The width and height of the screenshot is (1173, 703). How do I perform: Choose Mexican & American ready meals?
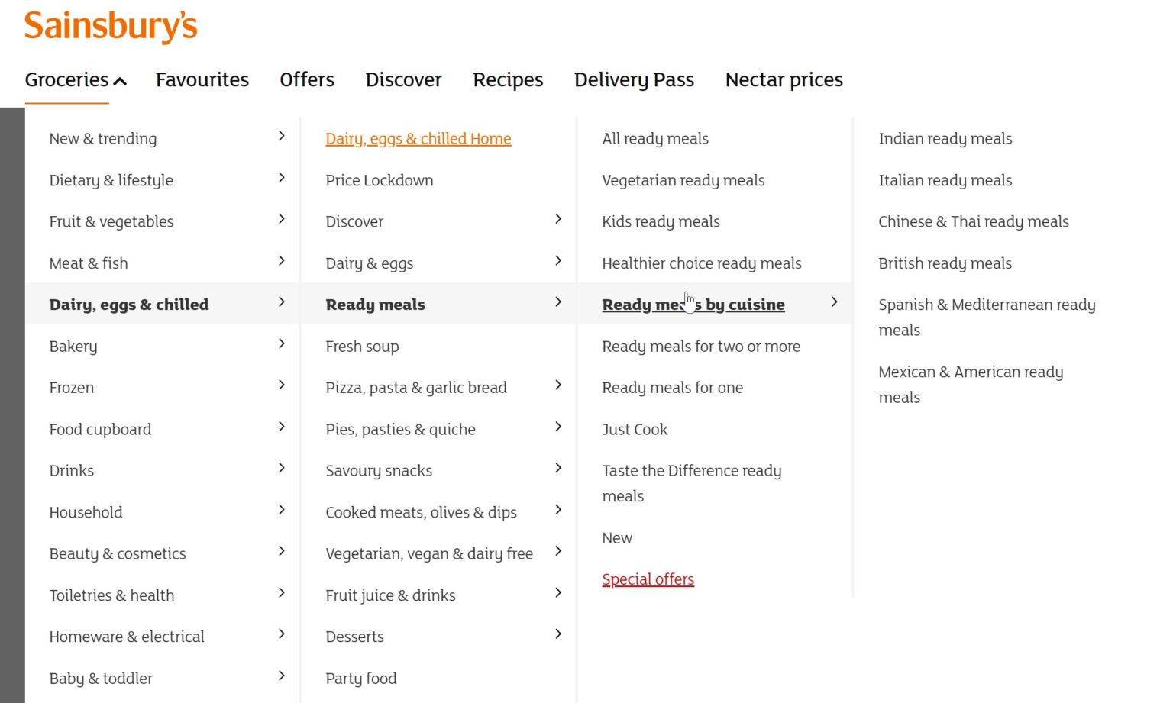971,384
